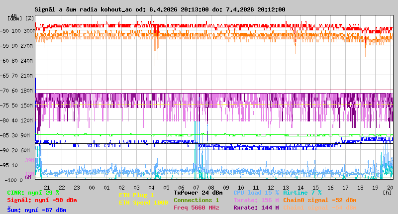Viewport: 398px width, 214px height.
Task: Click the '-60 80 240M' y-axis label
Action: point(16,61)
